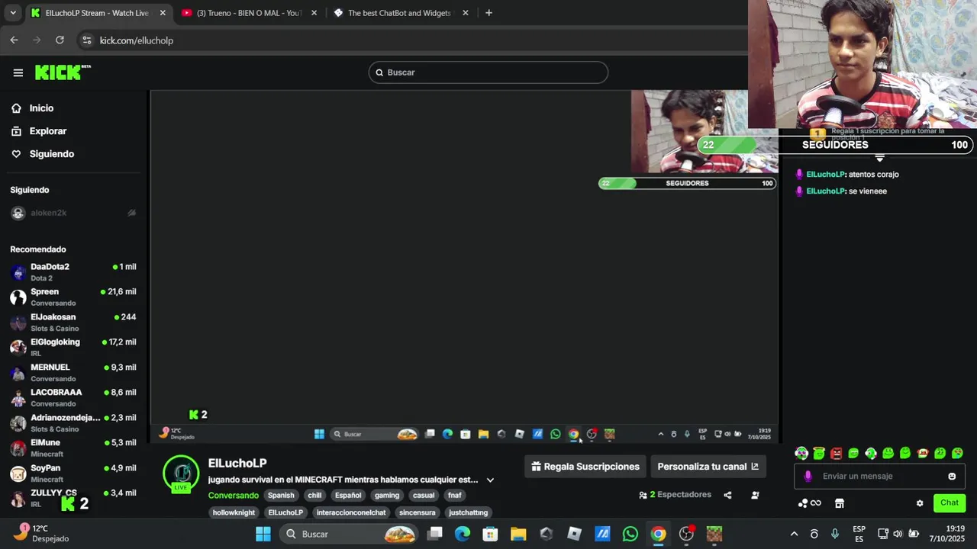Open volume control in system tray
The image size is (977, 549).
pos(898,534)
